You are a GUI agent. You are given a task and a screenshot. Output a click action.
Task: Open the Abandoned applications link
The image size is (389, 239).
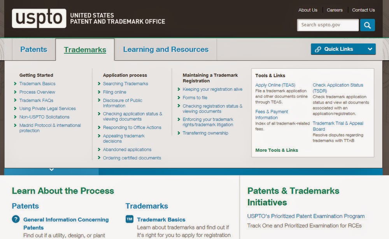click(x=127, y=149)
